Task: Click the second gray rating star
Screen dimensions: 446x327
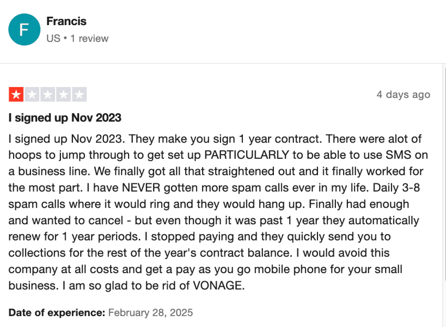Action: pyautogui.click(x=32, y=94)
